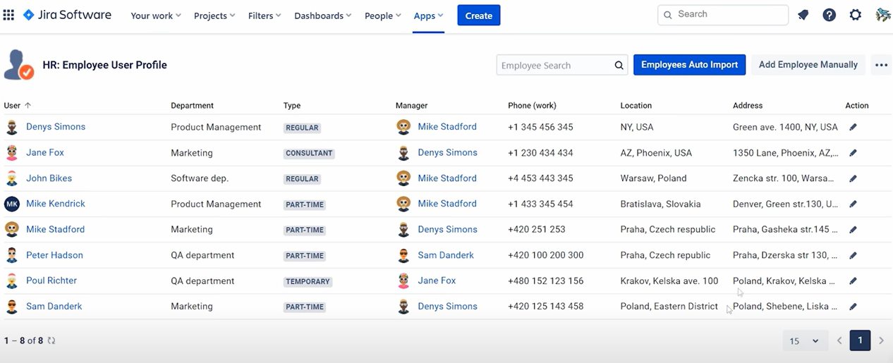This screenshot has height=363, width=893.
Task: Go to the next page arrow
Action: [881, 341]
